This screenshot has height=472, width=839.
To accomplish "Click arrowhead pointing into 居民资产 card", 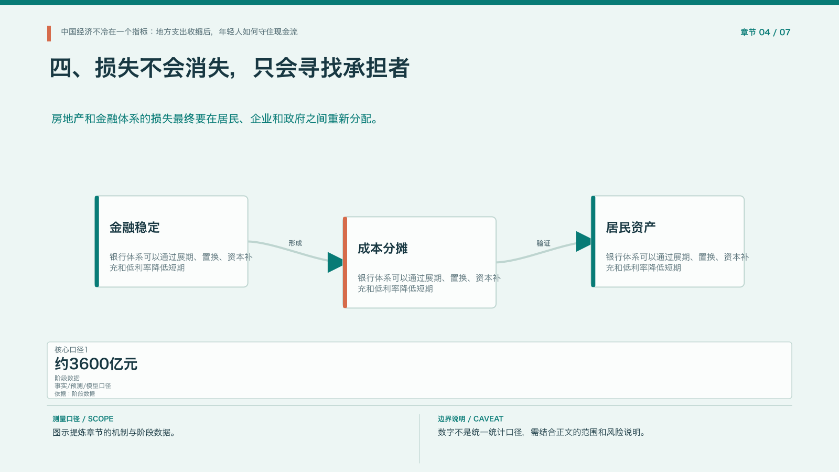I will [x=583, y=241].
